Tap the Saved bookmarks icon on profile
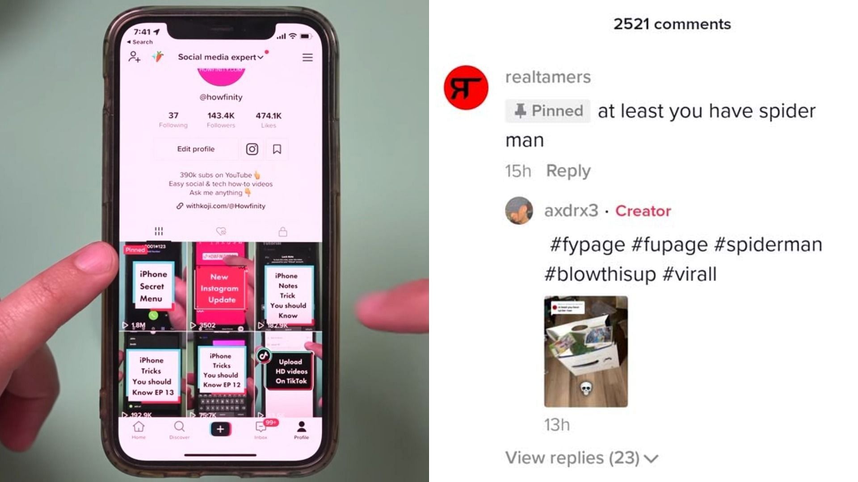The height and width of the screenshot is (482, 858). [x=277, y=149]
